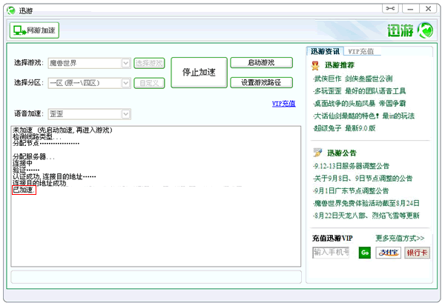Click the phone number input field
The width and height of the screenshot is (445, 306).
point(331,253)
